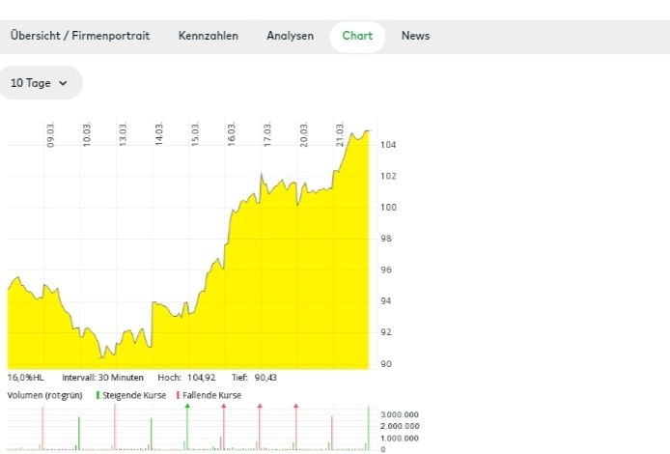Screen dimensions: 670x454
Task: Click the 98 price axis label
Action: click(x=386, y=239)
